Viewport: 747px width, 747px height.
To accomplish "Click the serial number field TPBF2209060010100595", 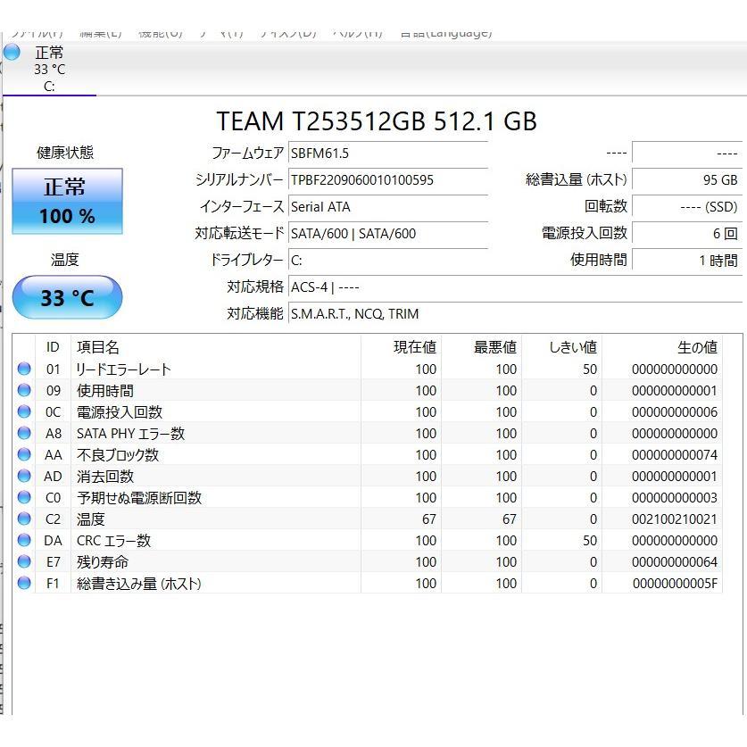I will click(388, 180).
